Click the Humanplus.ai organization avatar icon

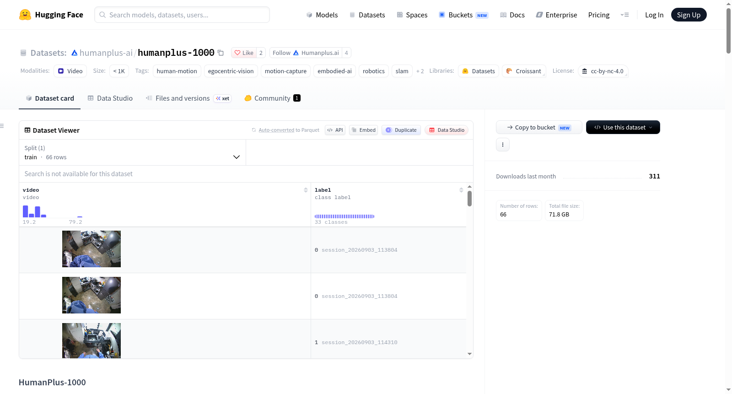click(x=296, y=53)
